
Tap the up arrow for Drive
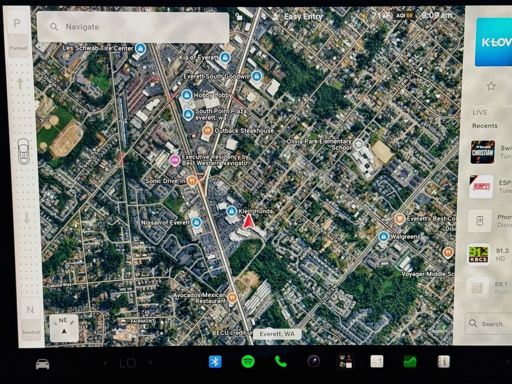pos(20,83)
